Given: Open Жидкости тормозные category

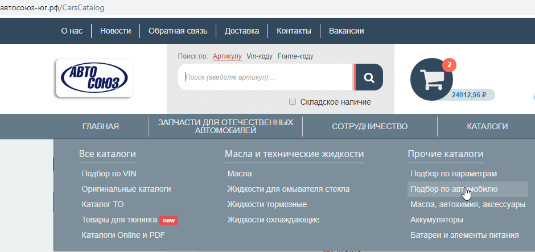Looking at the screenshot, I should click(266, 204).
